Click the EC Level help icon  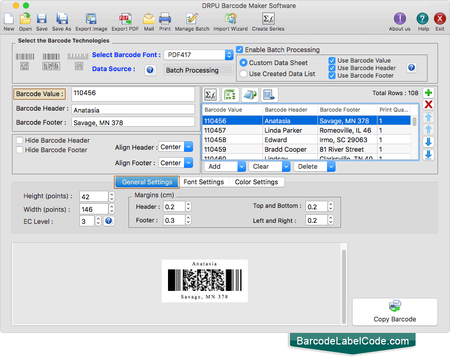(x=108, y=221)
